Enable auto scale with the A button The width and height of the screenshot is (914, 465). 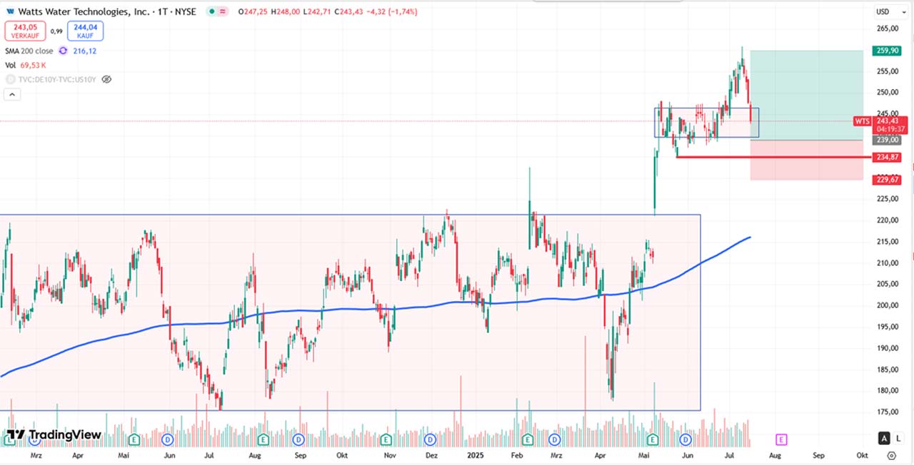885,439
